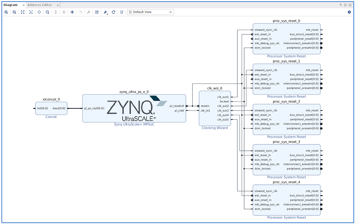
Task: Click bus_struct_reset[0:0] on proc_sys_reset_1
Action: tap(304, 74)
